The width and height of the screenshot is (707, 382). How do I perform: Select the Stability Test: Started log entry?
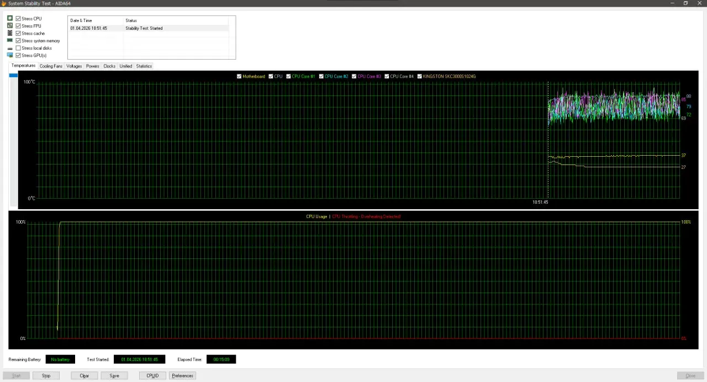(x=144, y=28)
